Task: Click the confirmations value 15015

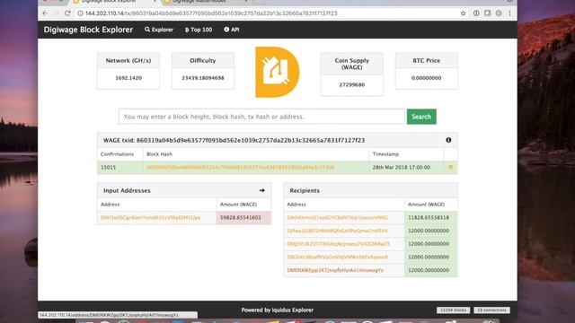Action: [108, 168]
